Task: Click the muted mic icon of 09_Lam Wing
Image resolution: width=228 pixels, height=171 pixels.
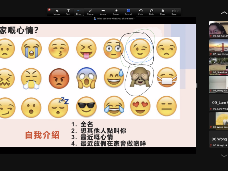Action: click(211, 109)
